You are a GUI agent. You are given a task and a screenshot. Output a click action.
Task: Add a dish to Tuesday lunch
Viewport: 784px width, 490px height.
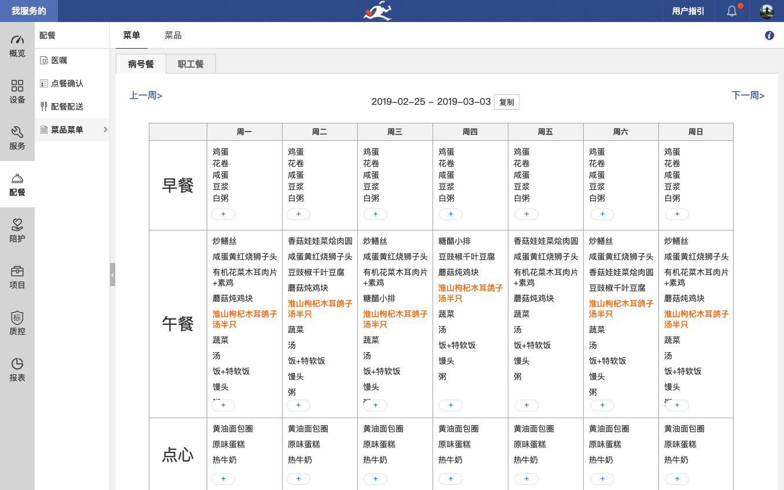point(298,405)
